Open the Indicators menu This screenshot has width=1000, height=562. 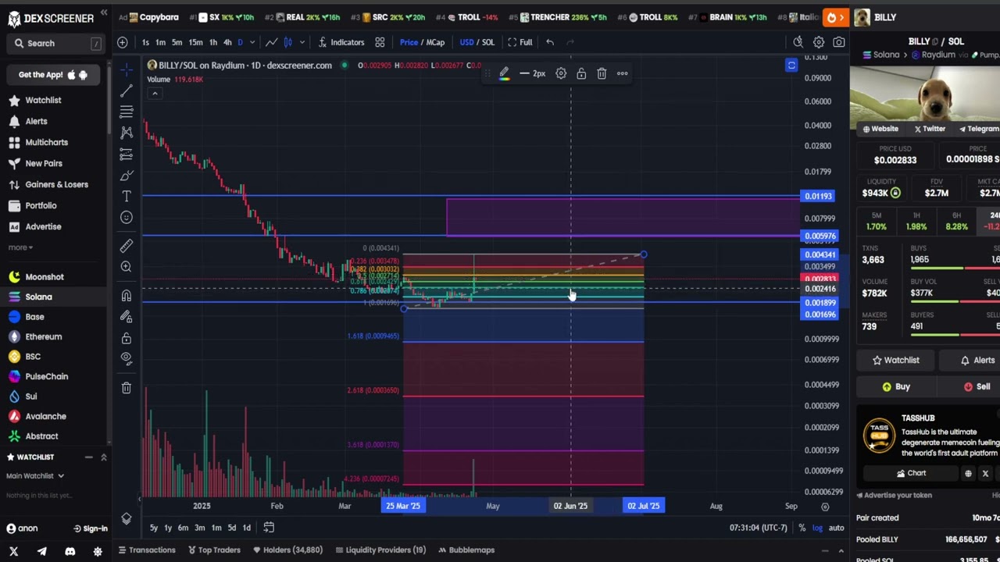click(x=341, y=42)
